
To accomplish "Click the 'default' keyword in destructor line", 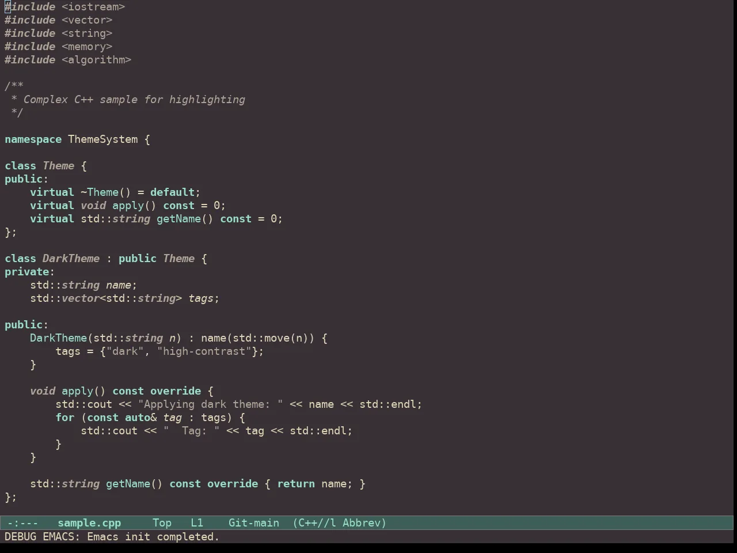I will click(173, 192).
